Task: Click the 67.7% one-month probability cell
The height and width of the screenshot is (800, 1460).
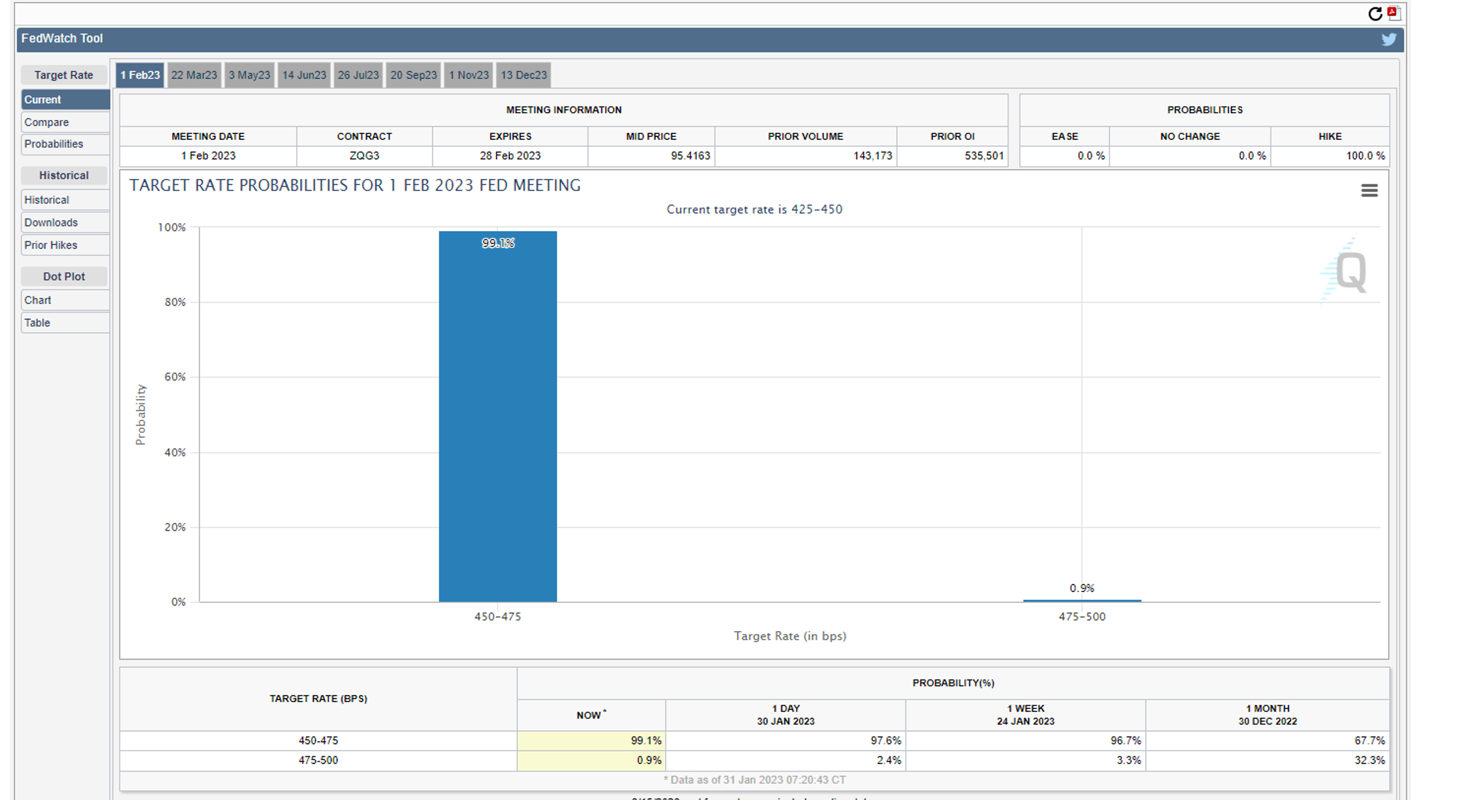Action: [1267, 741]
